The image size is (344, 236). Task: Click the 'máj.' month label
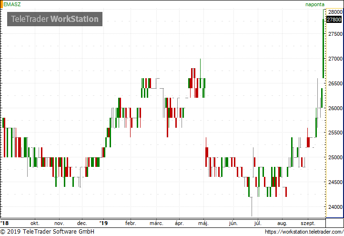coord(203,224)
